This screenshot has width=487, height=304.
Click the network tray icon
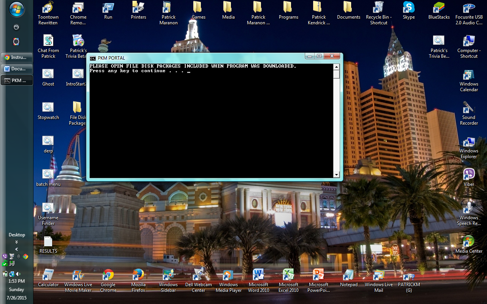click(12, 274)
